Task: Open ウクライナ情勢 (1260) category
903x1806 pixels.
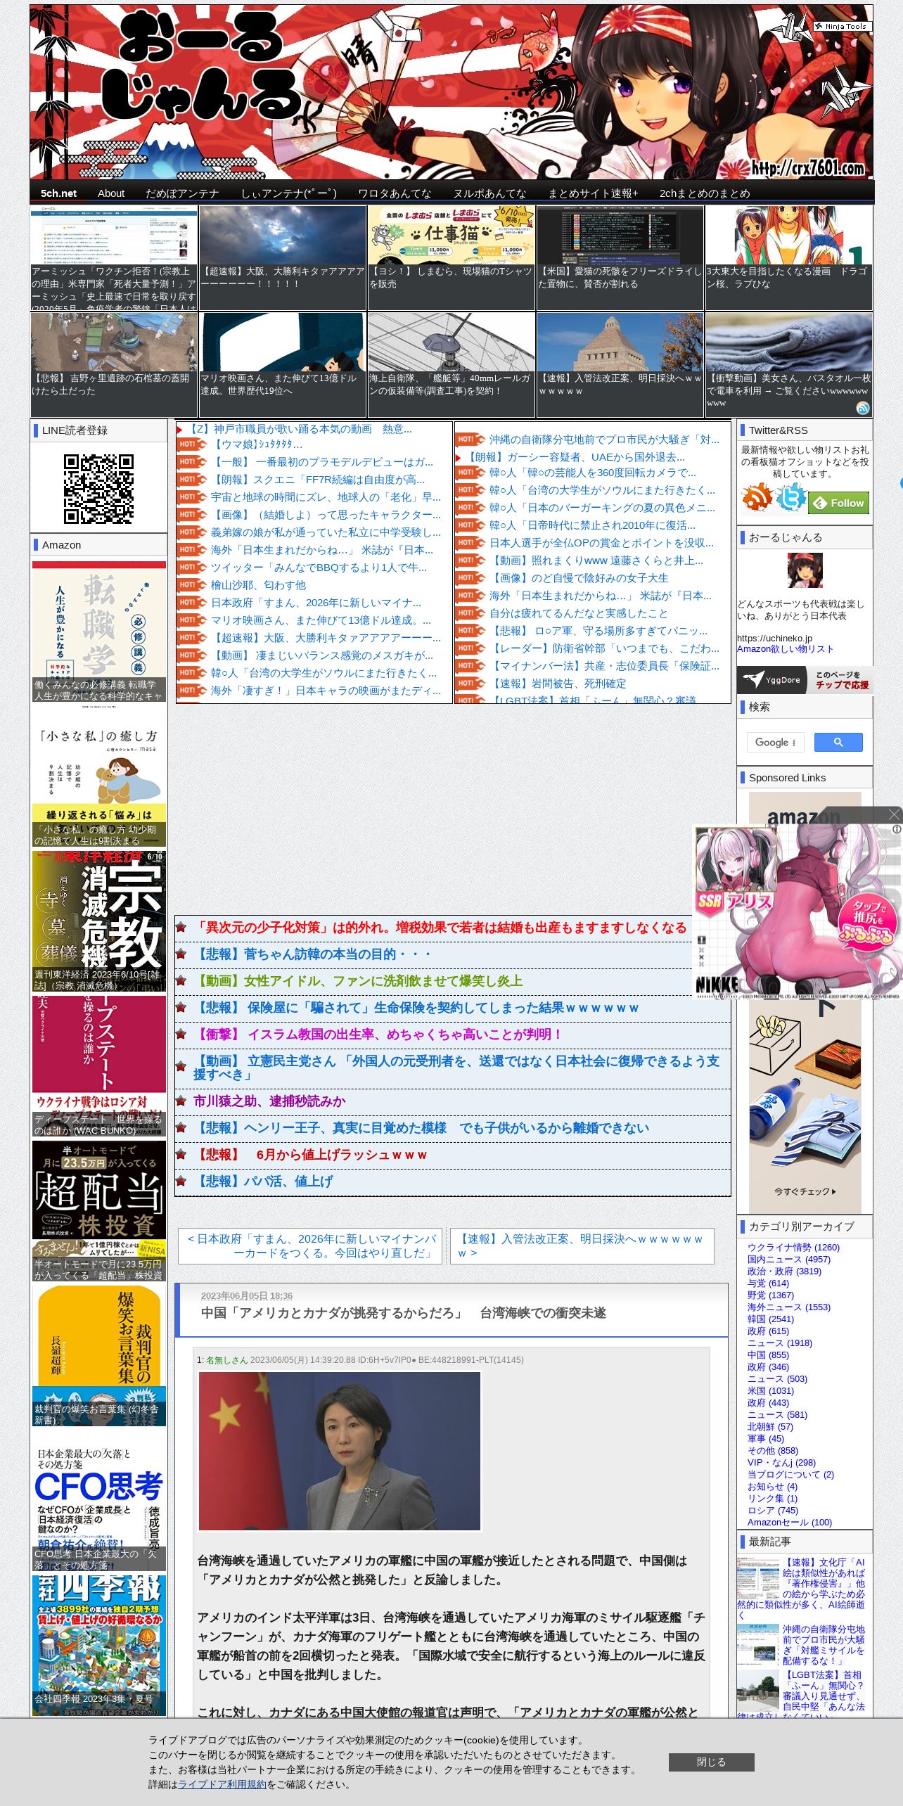Action: pyautogui.click(x=793, y=1247)
